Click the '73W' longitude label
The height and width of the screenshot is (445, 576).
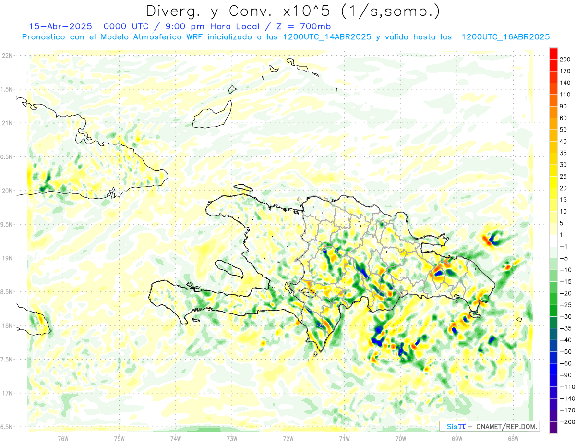point(232,438)
